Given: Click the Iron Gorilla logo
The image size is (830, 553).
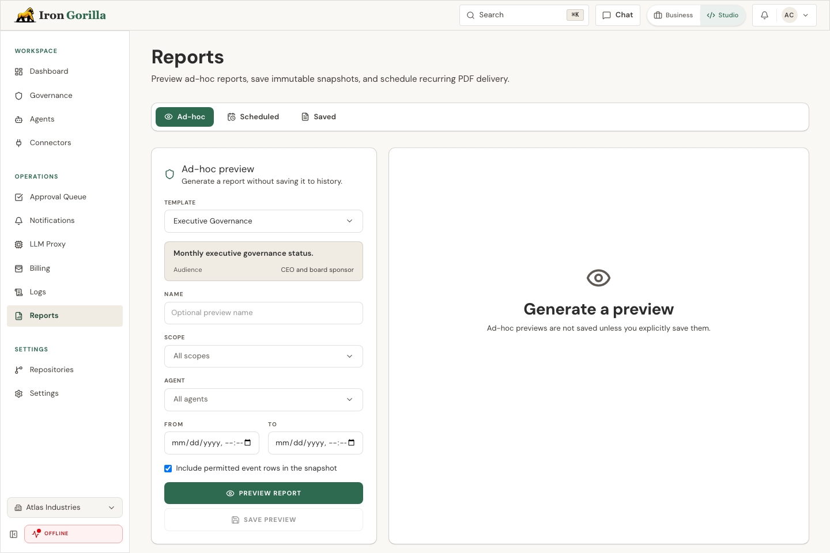Looking at the screenshot, I should pyautogui.click(x=60, y=15).
